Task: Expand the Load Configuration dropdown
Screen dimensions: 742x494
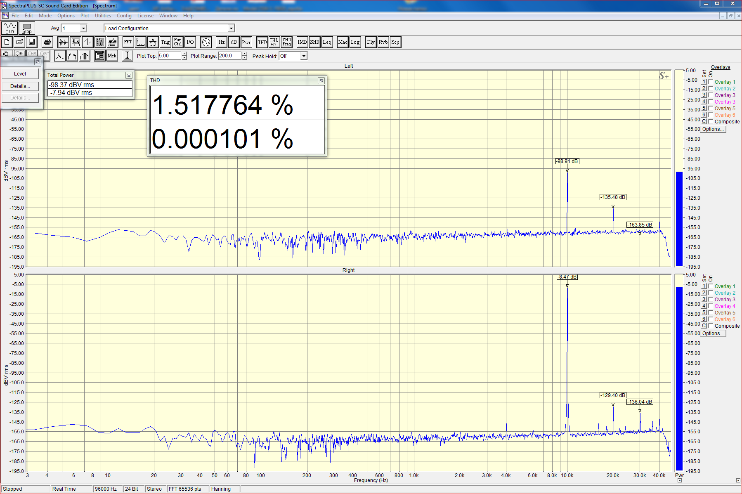Action: [231, 28]
